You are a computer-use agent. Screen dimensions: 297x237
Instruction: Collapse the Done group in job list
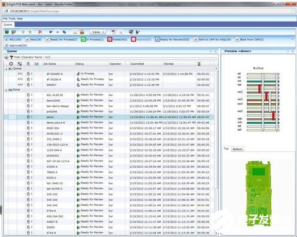pyautogui.click(x=6, y=90)
